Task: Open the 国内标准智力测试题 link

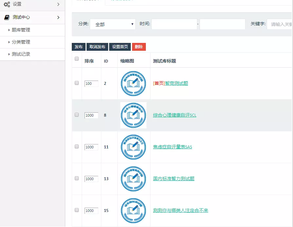Action: 174,179
